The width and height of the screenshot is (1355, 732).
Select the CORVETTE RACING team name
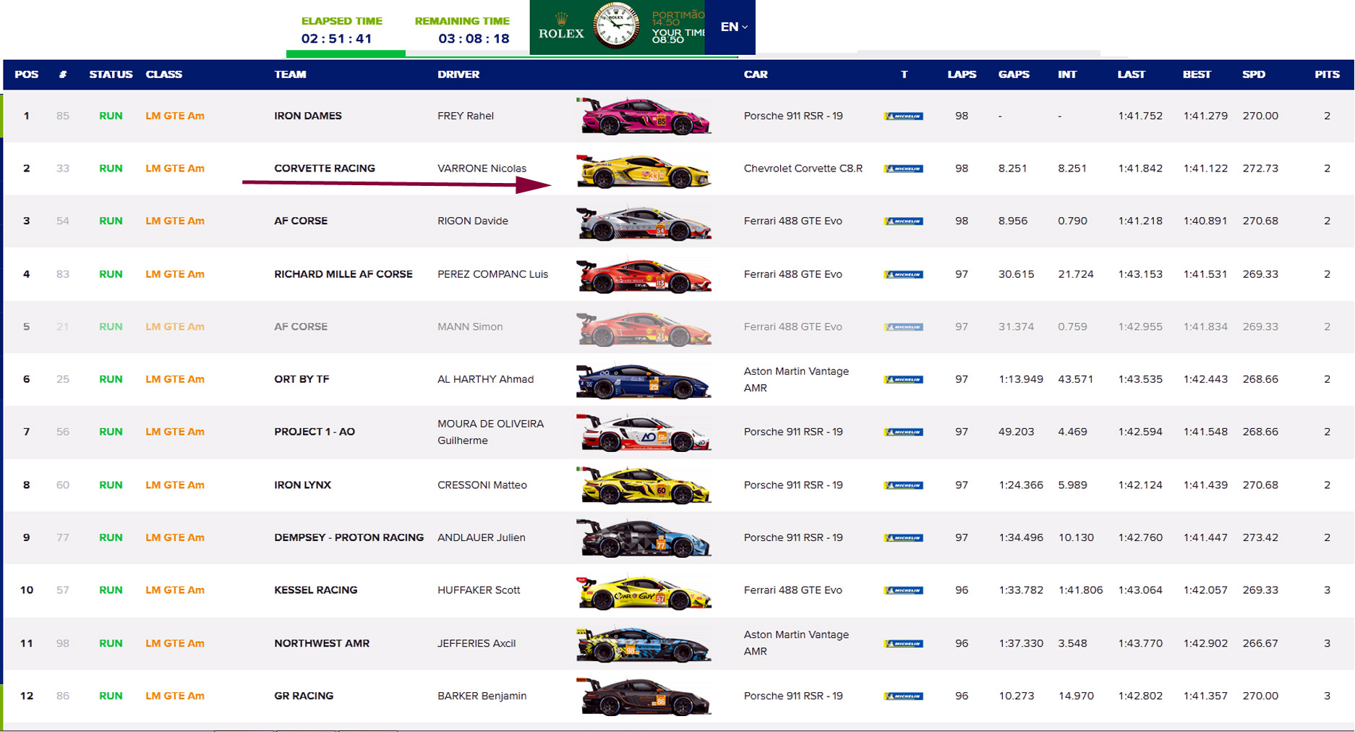click(x=324, y=169)
